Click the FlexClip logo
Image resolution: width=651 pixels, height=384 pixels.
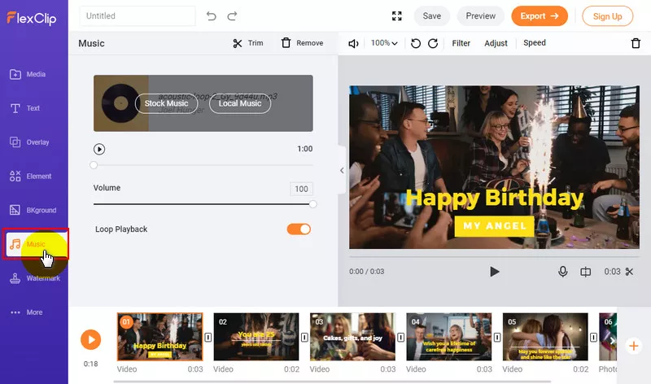32,18
